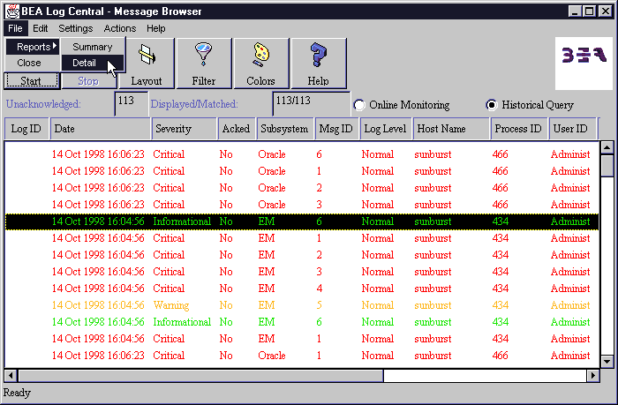This screenshot has height=405, width=618.
Task: Select the first Oracle row with Msg ID 6
Action: click(302, 154)
